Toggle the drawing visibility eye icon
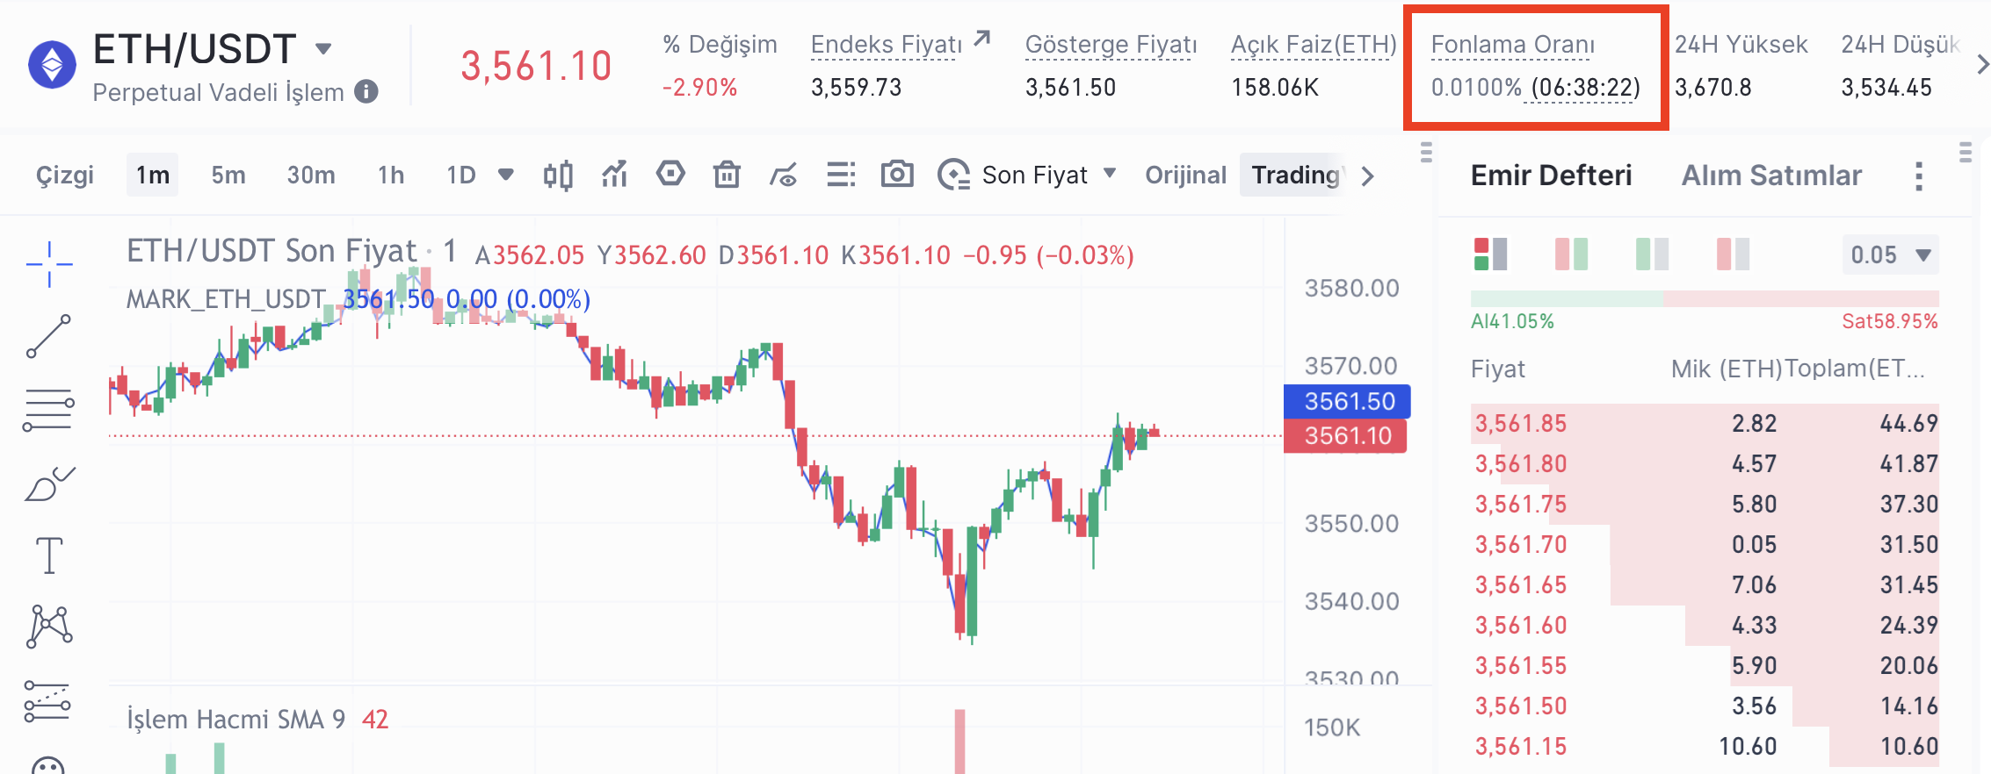Screen dimensions: 1991x774 point(783,176)
